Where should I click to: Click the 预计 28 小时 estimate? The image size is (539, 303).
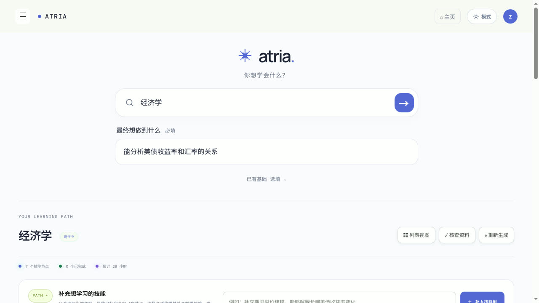coord(111,266)
